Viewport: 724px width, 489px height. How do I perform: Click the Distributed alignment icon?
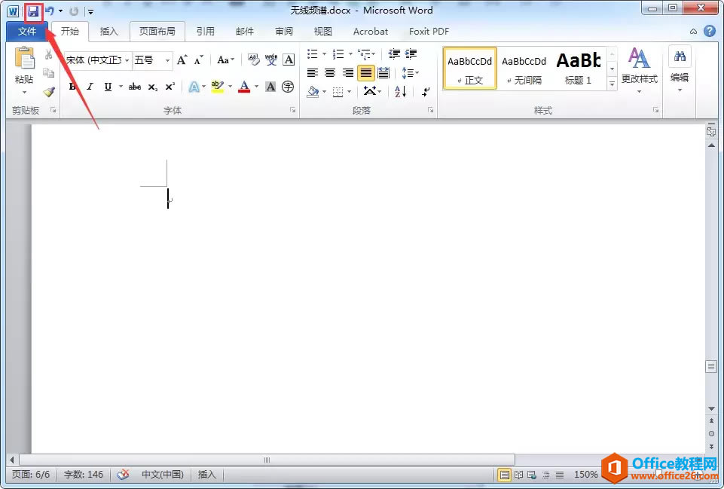click(383, 73)
